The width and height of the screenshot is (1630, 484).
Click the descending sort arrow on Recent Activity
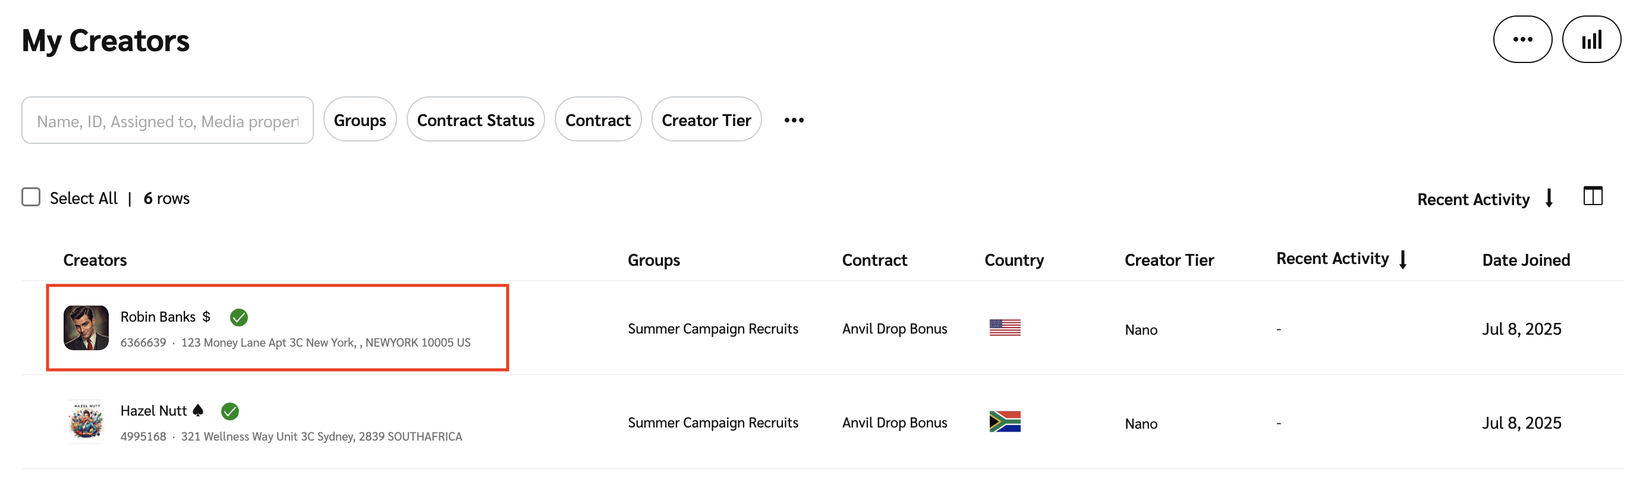point(1549,199)
